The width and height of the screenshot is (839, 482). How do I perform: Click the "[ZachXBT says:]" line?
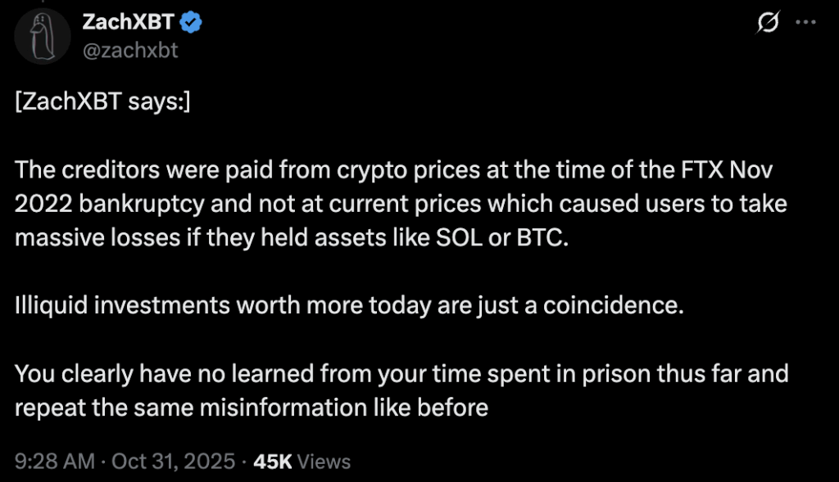(103, 105)
